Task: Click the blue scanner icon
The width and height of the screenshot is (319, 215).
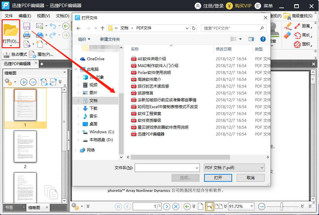Action: [x=40, y=35]
